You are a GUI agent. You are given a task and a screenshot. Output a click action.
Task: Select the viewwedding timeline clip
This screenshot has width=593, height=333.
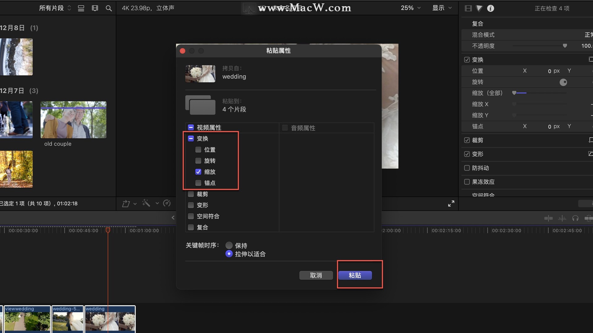[x=27, y=319]
